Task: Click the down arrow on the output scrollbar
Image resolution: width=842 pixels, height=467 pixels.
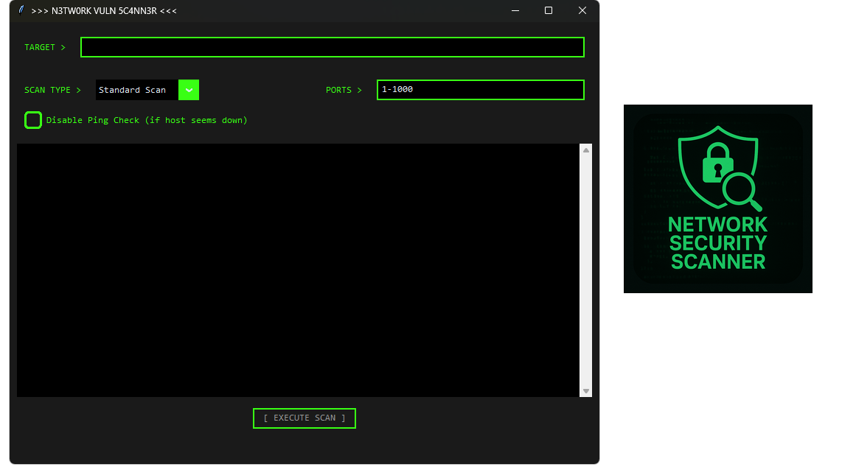Action: tap(586, 390)
